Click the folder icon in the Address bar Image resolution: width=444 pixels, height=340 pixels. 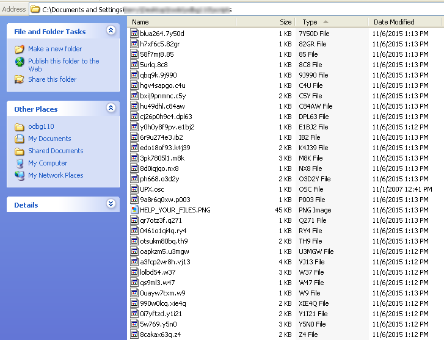point(35,9)
